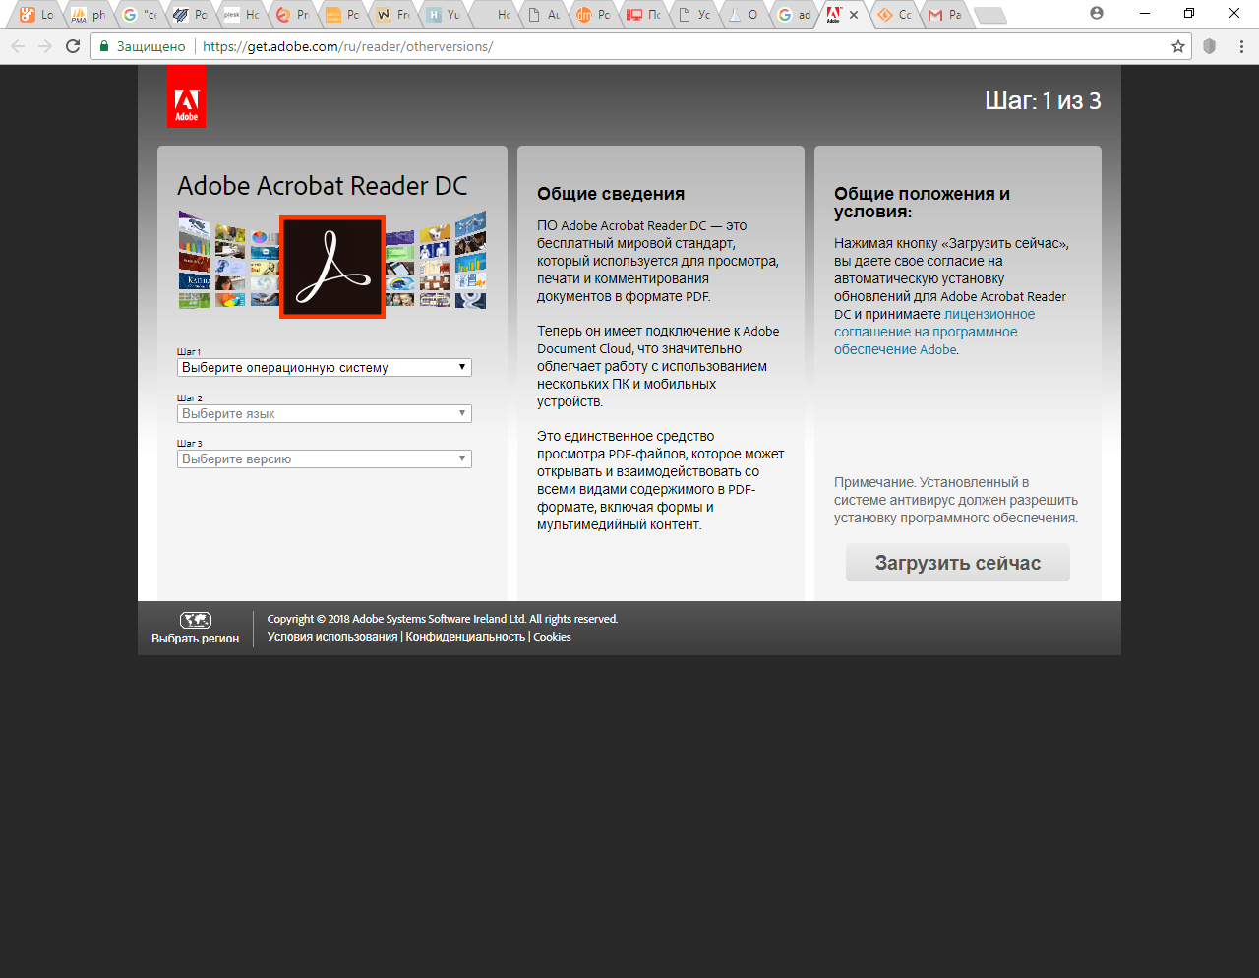
Task: Click the Acrobat Reader DC product icon
Action: [332, 267]
